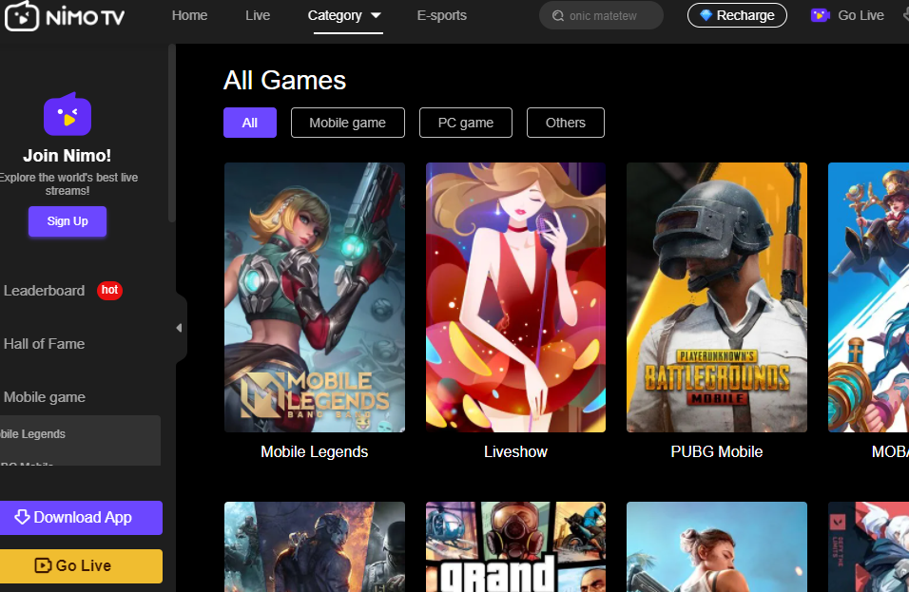Select the Others filter tab
The image size is (909, 592).
point(565,123)
